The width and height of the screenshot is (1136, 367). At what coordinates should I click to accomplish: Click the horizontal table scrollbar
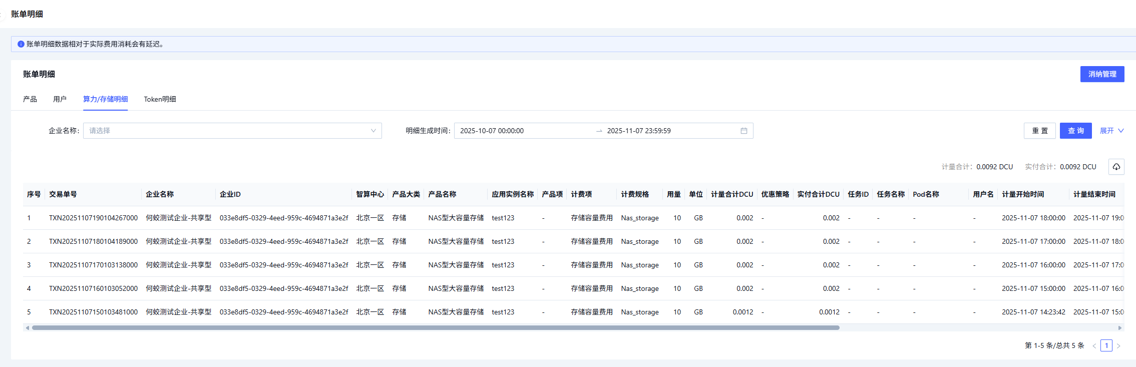pyautogui.click(x=436, y=328)
